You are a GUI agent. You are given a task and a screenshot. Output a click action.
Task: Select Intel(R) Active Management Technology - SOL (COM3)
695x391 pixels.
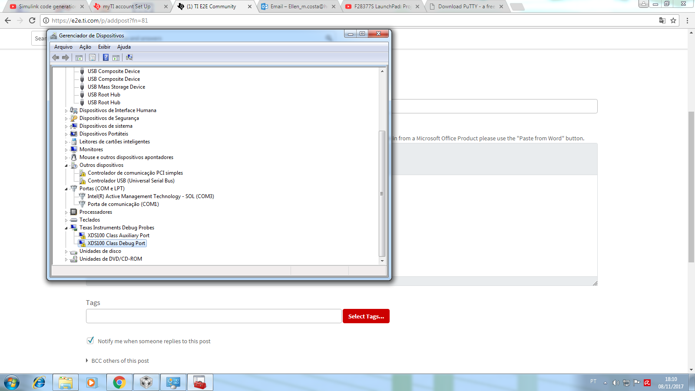pyautogui.click(x=151, y=196)
